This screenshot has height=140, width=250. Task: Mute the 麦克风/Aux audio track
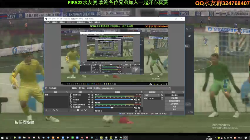point(135,100)
